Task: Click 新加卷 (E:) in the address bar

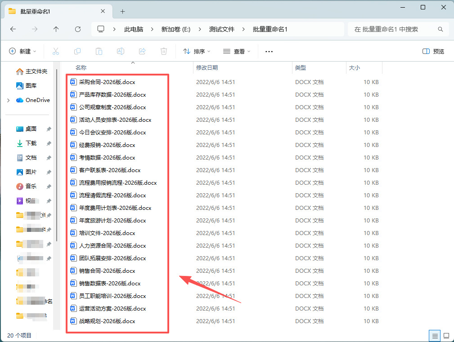Action: (x=176, y=29)
